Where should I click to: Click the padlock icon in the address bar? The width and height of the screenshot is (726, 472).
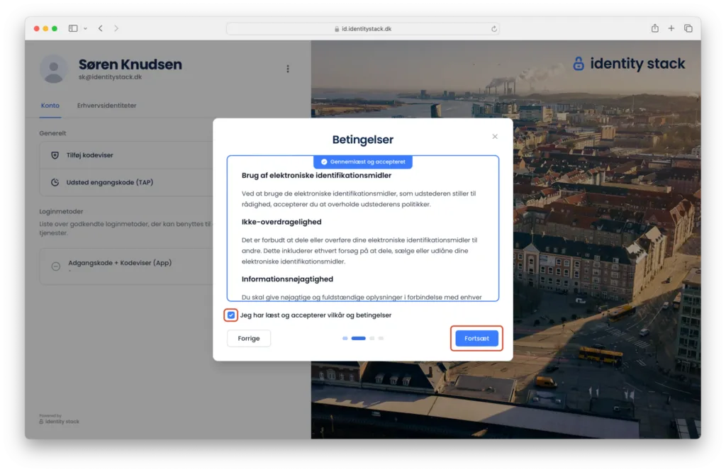point(337,28)
